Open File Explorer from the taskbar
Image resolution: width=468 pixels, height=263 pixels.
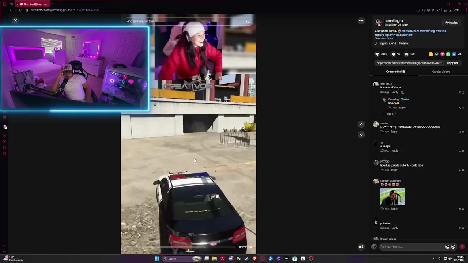[215, 259]
